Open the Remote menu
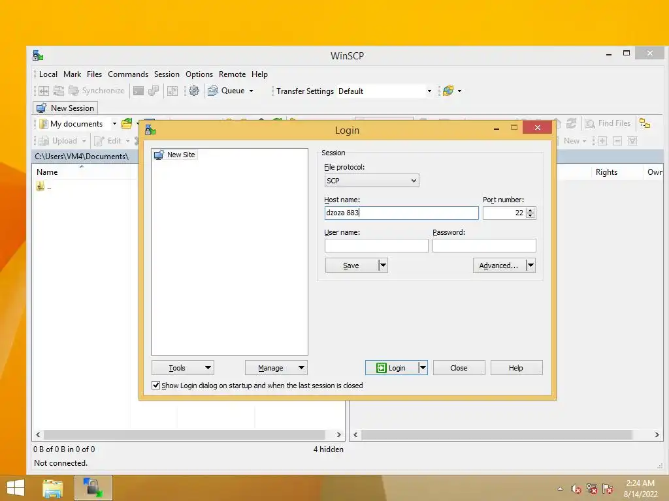This screenshot has width=669, height=501. (x=232, y=74)
